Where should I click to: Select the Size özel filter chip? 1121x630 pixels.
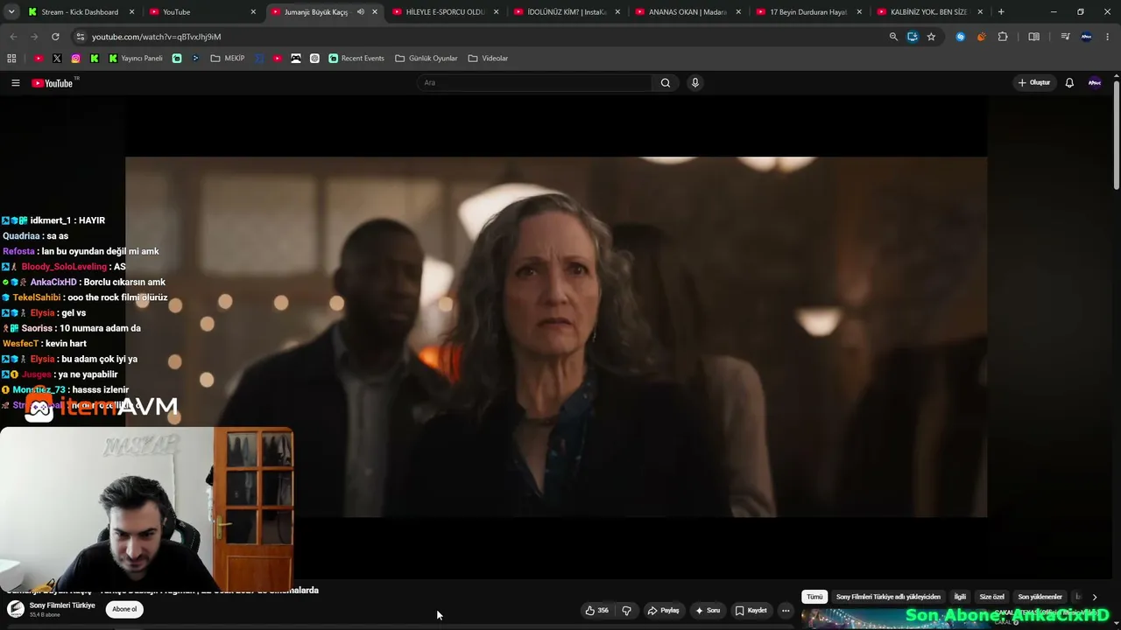click(x=992, y=597)
